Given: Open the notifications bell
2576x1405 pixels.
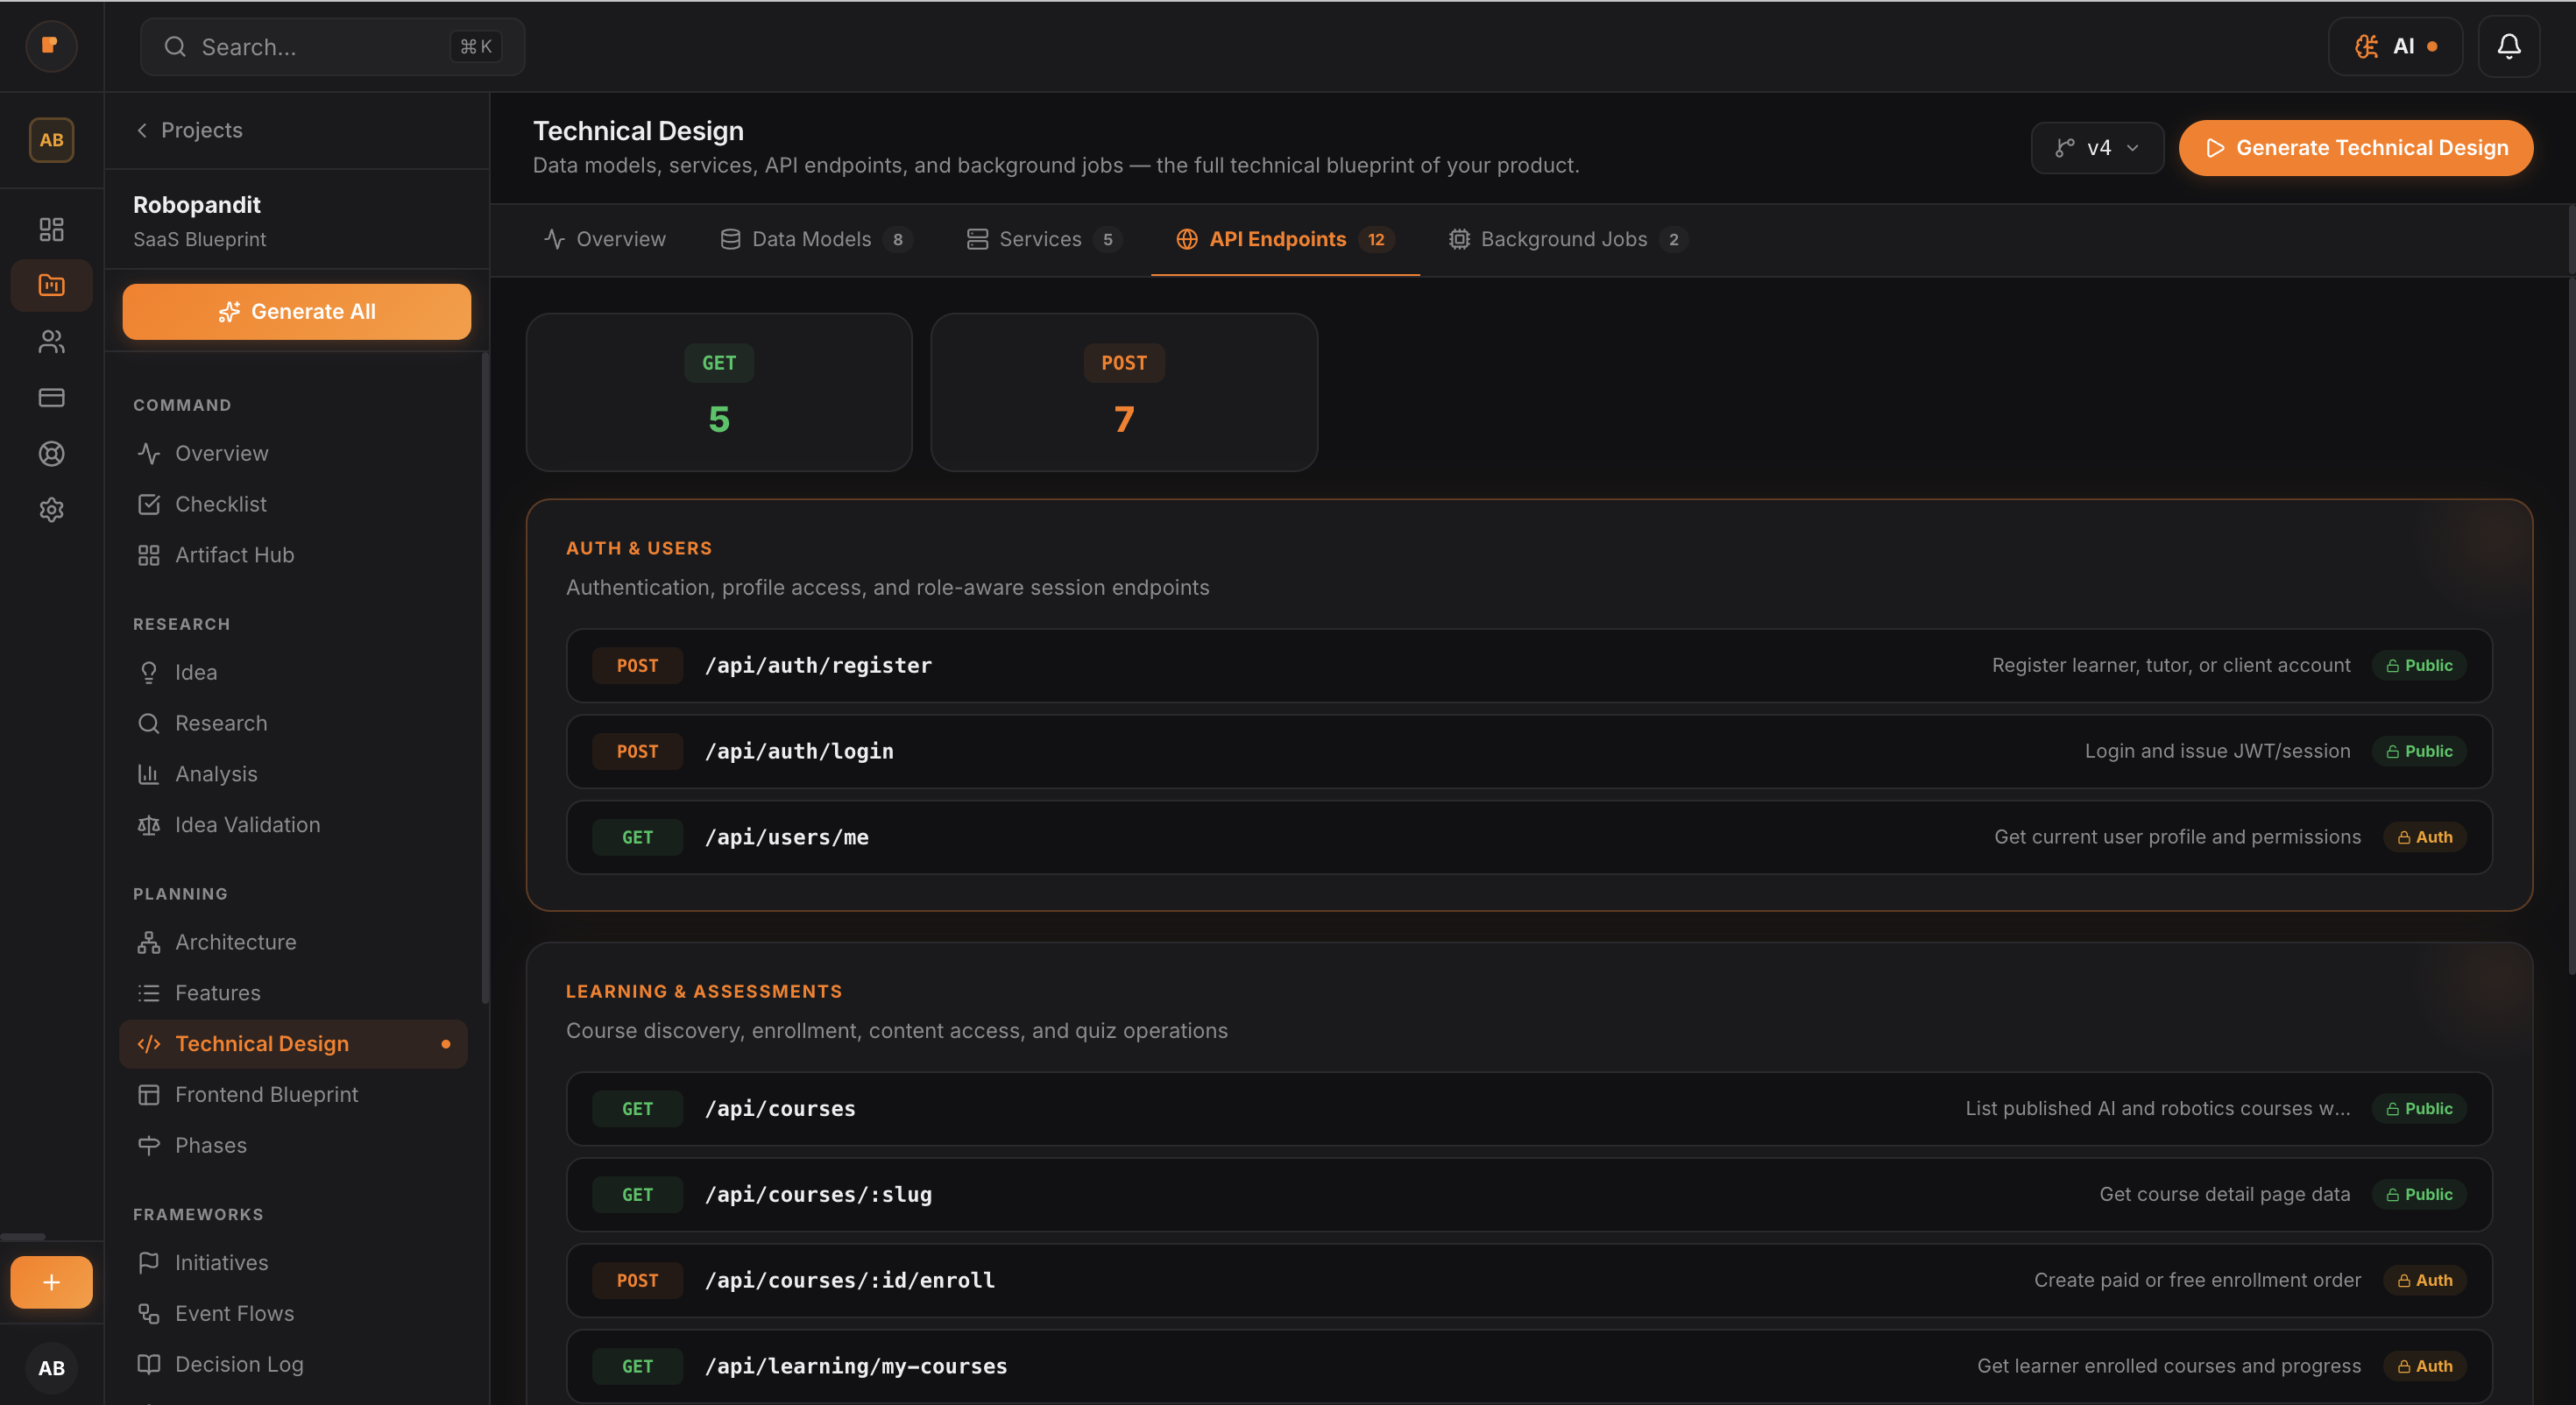Looking at the screenshot, I should (2509, 46).
